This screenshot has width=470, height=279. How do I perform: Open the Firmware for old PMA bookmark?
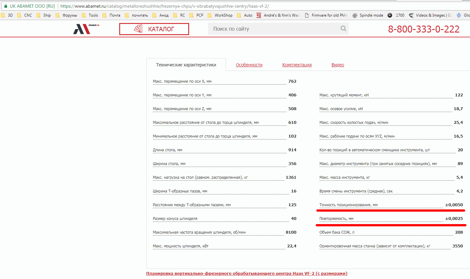pos(326,15)
